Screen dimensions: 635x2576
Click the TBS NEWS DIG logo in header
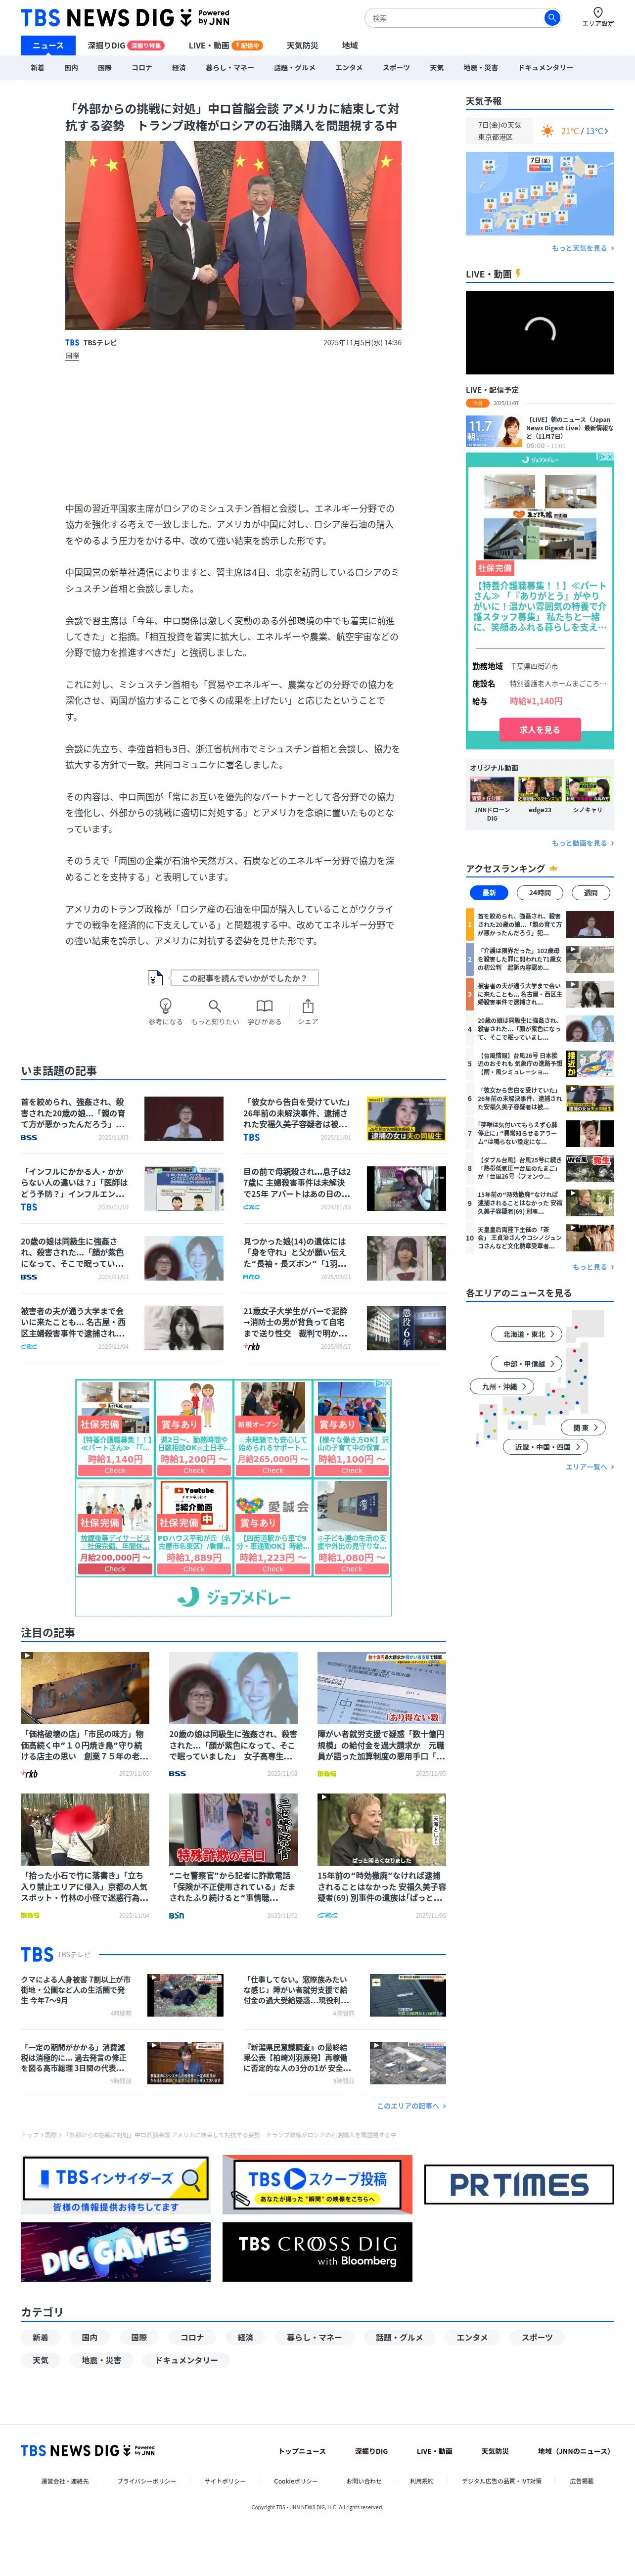click(x=125, y=18)
